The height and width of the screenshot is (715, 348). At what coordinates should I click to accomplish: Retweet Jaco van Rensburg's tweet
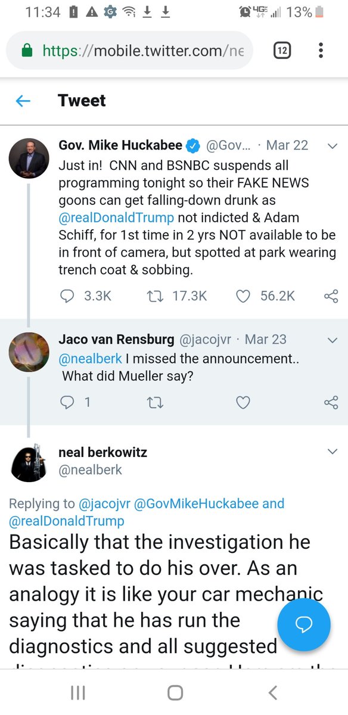pyautogui.click(x=154, y=403)
